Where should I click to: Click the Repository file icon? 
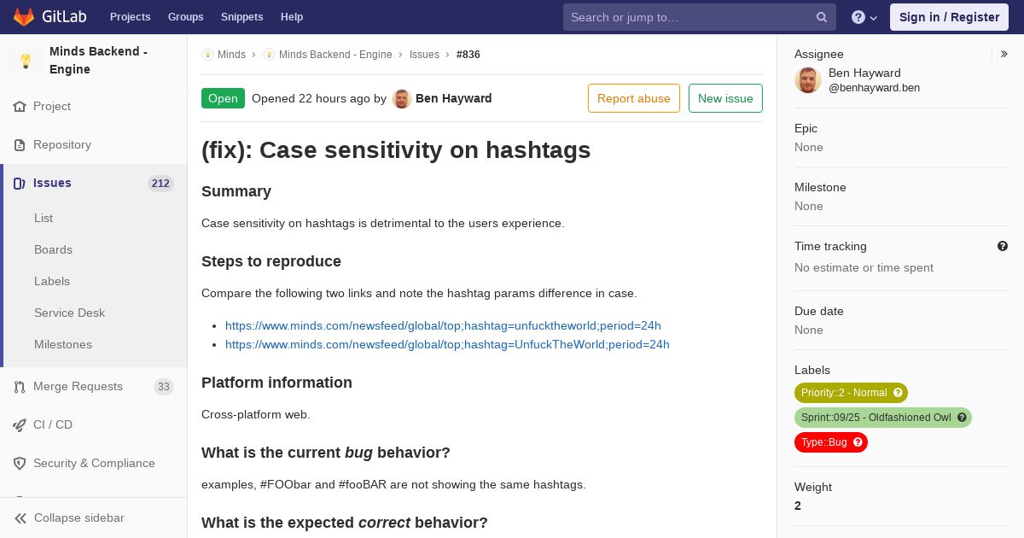point(20,145)
